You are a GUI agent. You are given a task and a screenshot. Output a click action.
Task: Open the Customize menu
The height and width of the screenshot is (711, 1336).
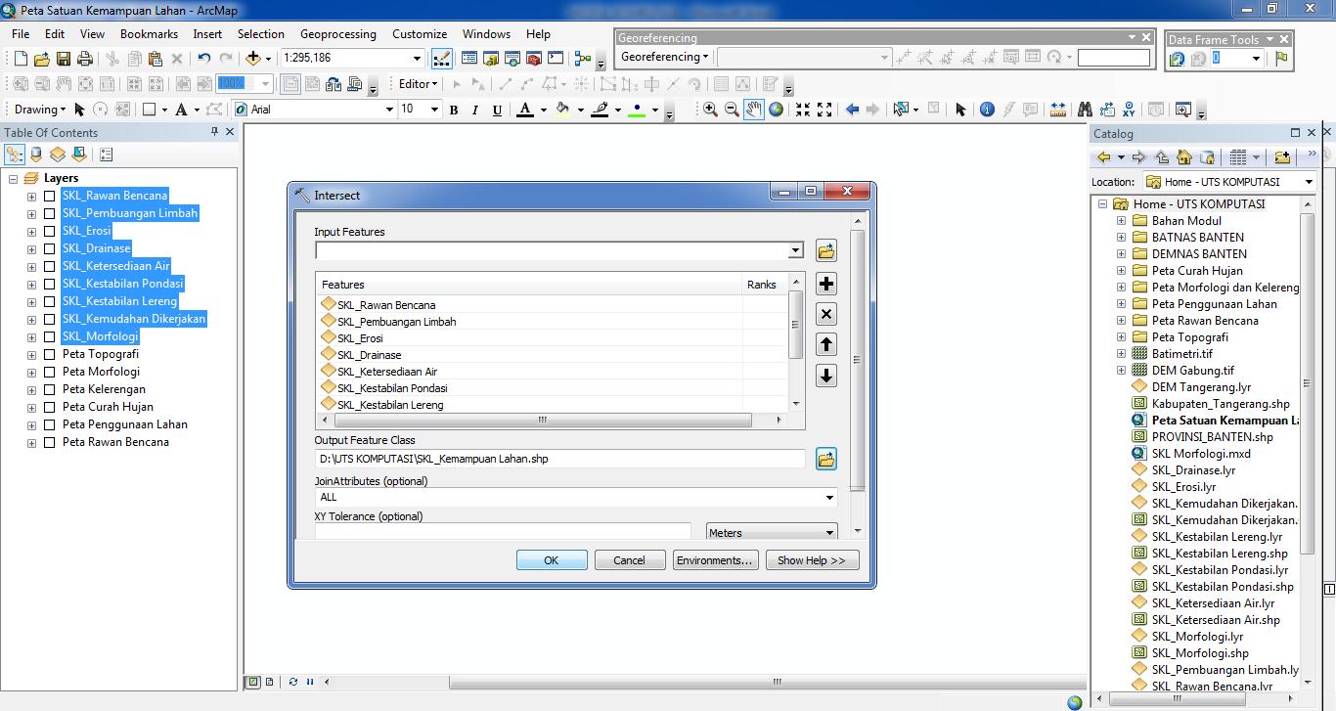coord(420,33)
